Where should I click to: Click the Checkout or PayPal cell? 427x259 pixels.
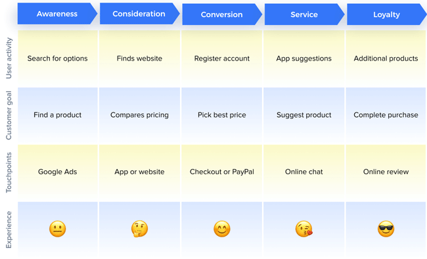221,172
